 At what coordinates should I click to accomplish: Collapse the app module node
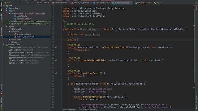click(x=4, y=6)
